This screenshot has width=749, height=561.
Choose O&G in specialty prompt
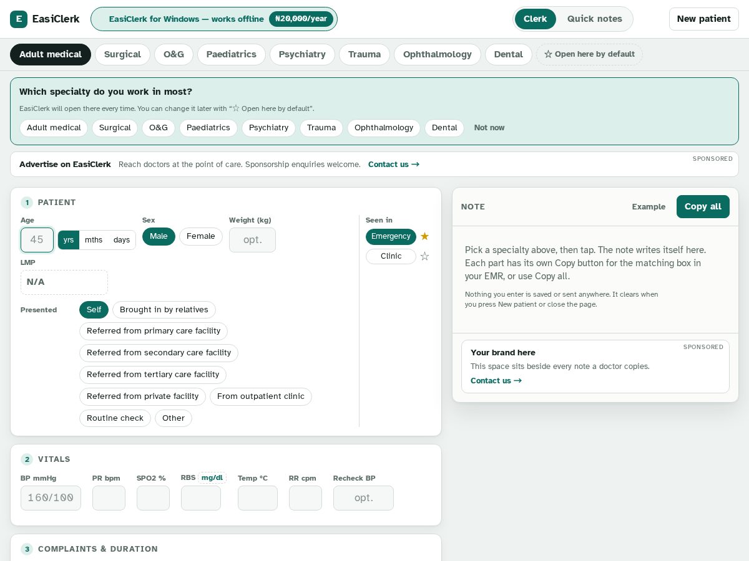click(x=159, y=128)
